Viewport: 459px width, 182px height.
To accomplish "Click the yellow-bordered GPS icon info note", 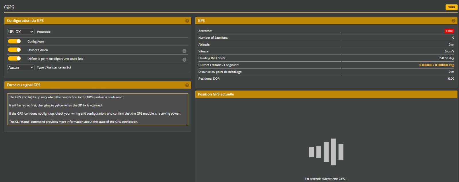I will click(98, 109).
